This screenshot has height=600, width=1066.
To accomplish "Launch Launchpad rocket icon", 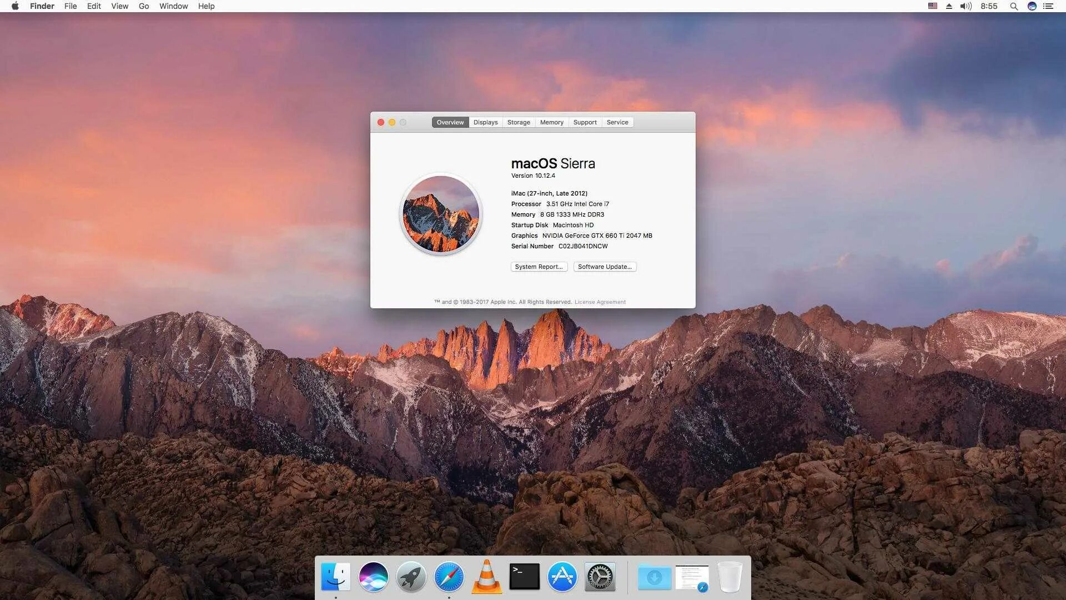I will 411,577.
